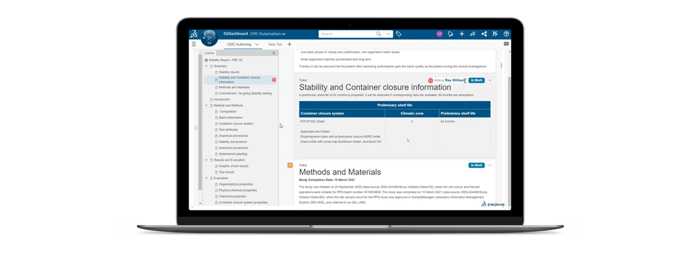
Task: Select Organoleptical properties outline item
Action: pyautogui.click(x=236, y=184)
